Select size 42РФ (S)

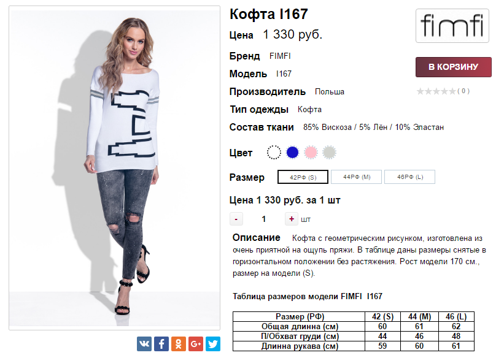303,177
